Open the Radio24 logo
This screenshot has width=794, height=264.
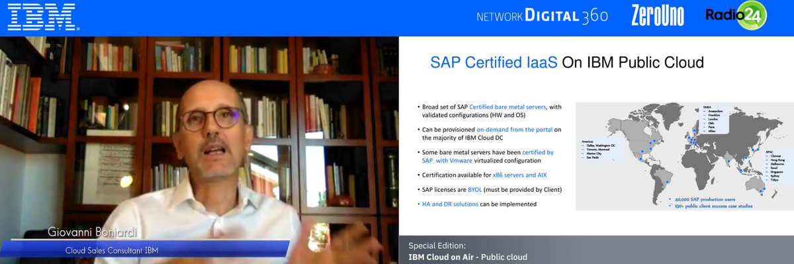(x=736, y=16)
